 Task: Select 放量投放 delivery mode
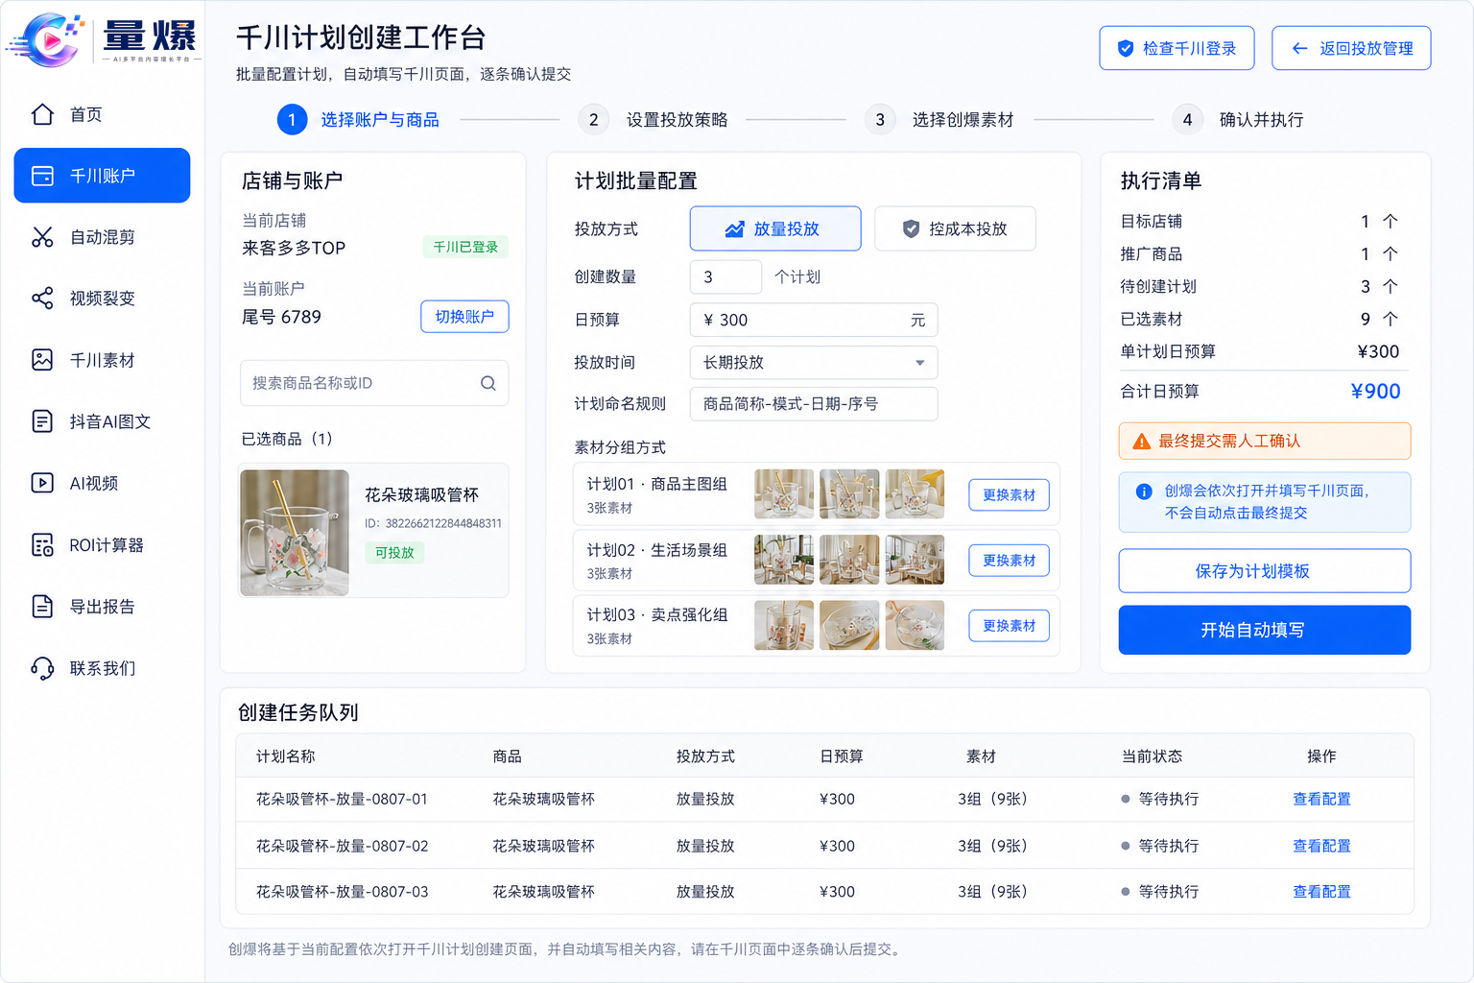775,228
